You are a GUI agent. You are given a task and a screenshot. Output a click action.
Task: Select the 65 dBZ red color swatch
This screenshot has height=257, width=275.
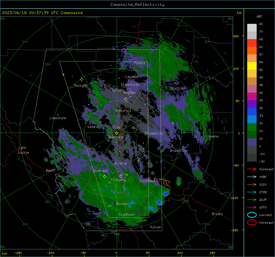coord(252,43)
